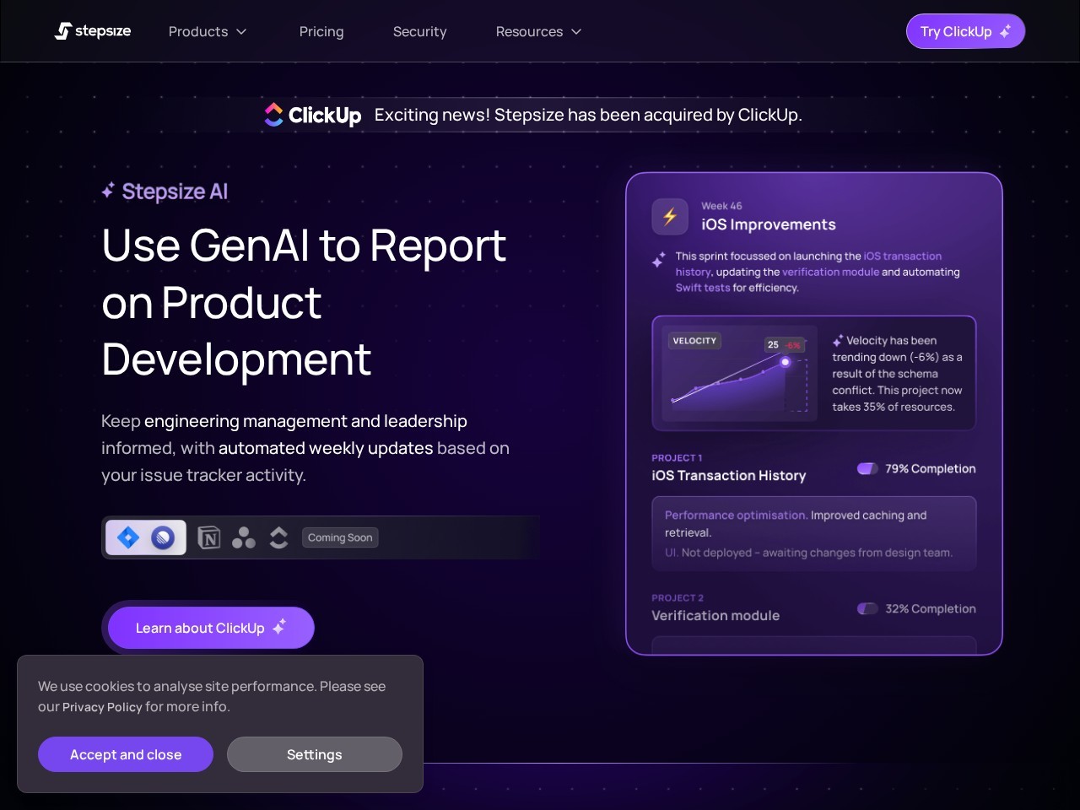This screenshot has height=810, width=1080.
Task: Click the 'iOS Improvements' report title
Action: [769, 224]
